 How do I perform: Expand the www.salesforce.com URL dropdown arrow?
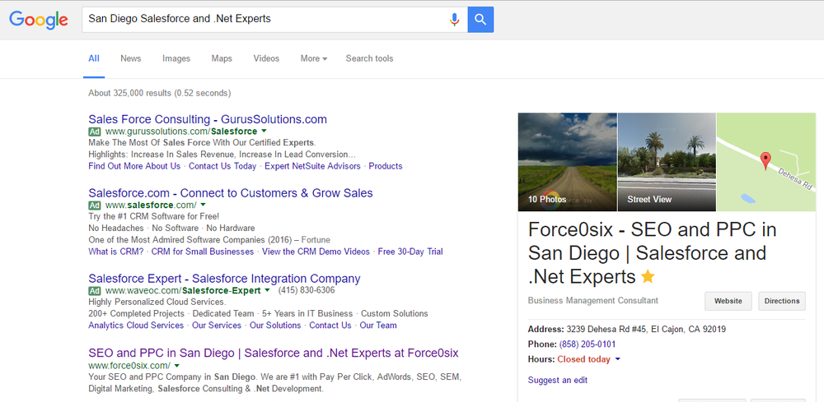pyautogui.click(x=203, y=205)
